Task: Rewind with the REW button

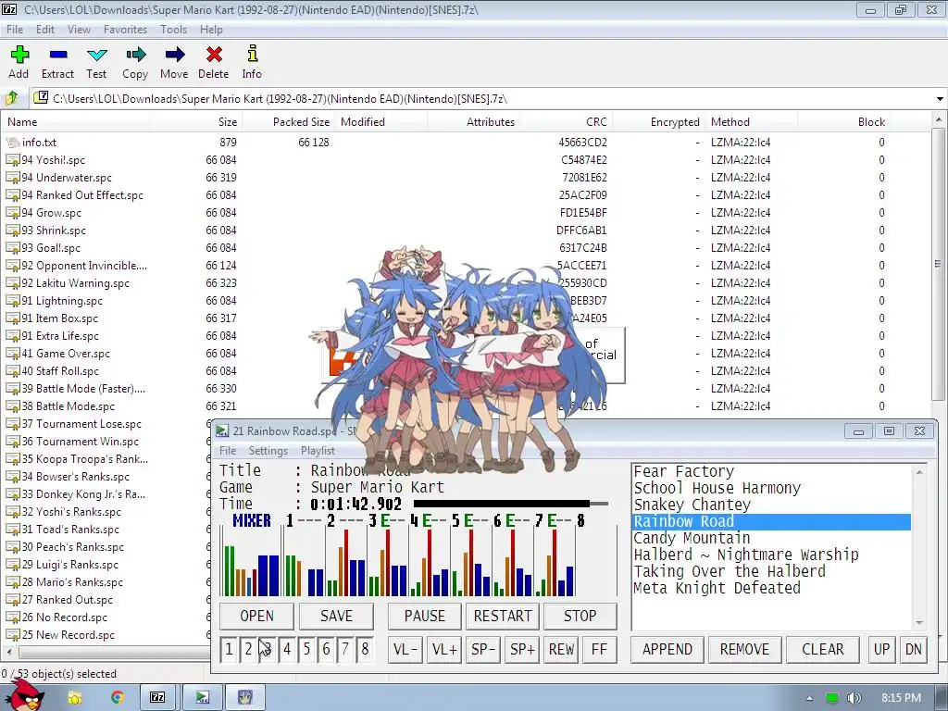Action: [561, 650]
